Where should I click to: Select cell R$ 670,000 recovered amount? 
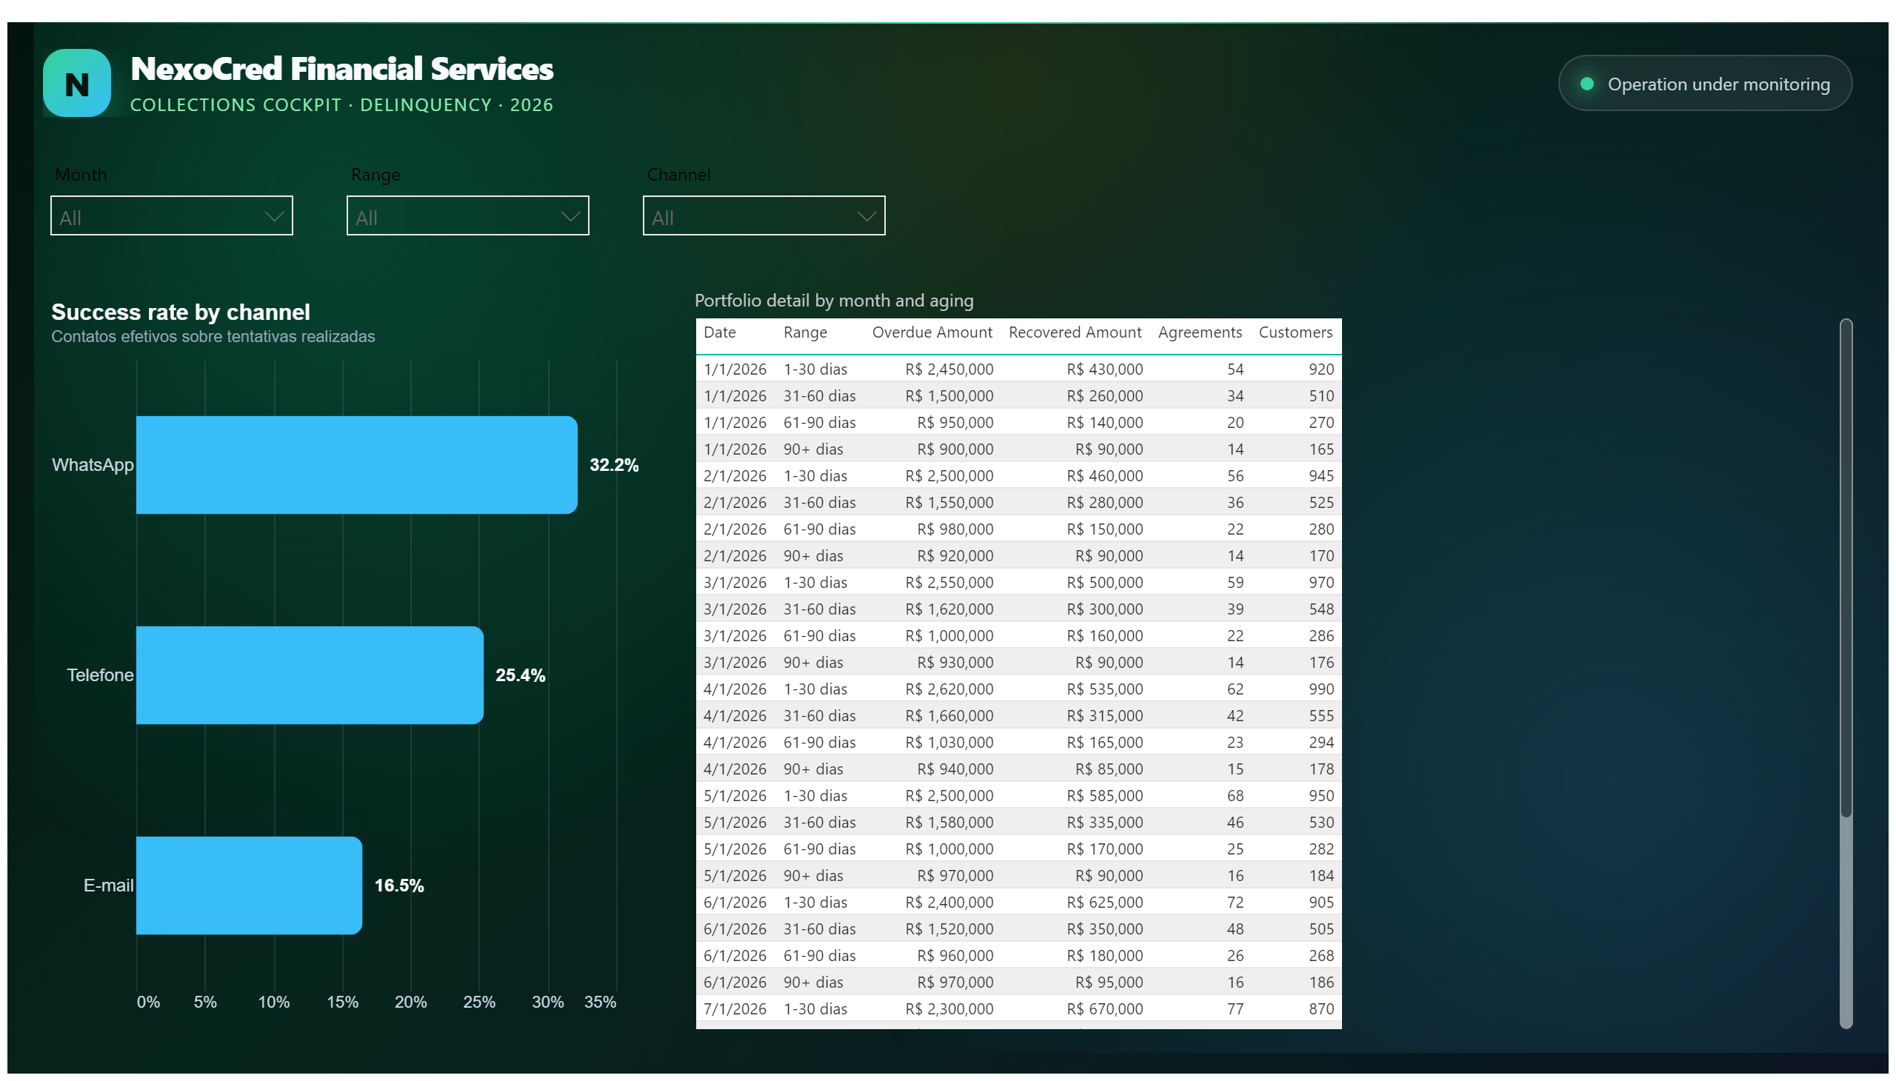pos(1104,1009)
